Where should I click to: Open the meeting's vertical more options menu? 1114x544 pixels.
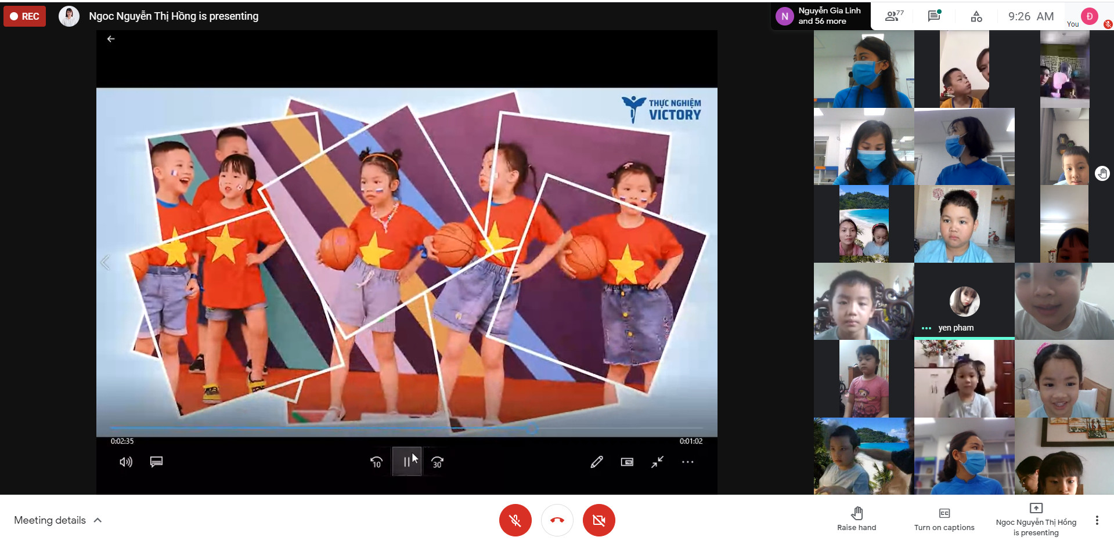[x=1097, y=520]
